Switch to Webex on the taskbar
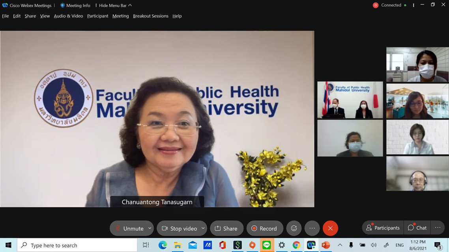The height and width of the screenshot is (252, 449). click(311, 245)
